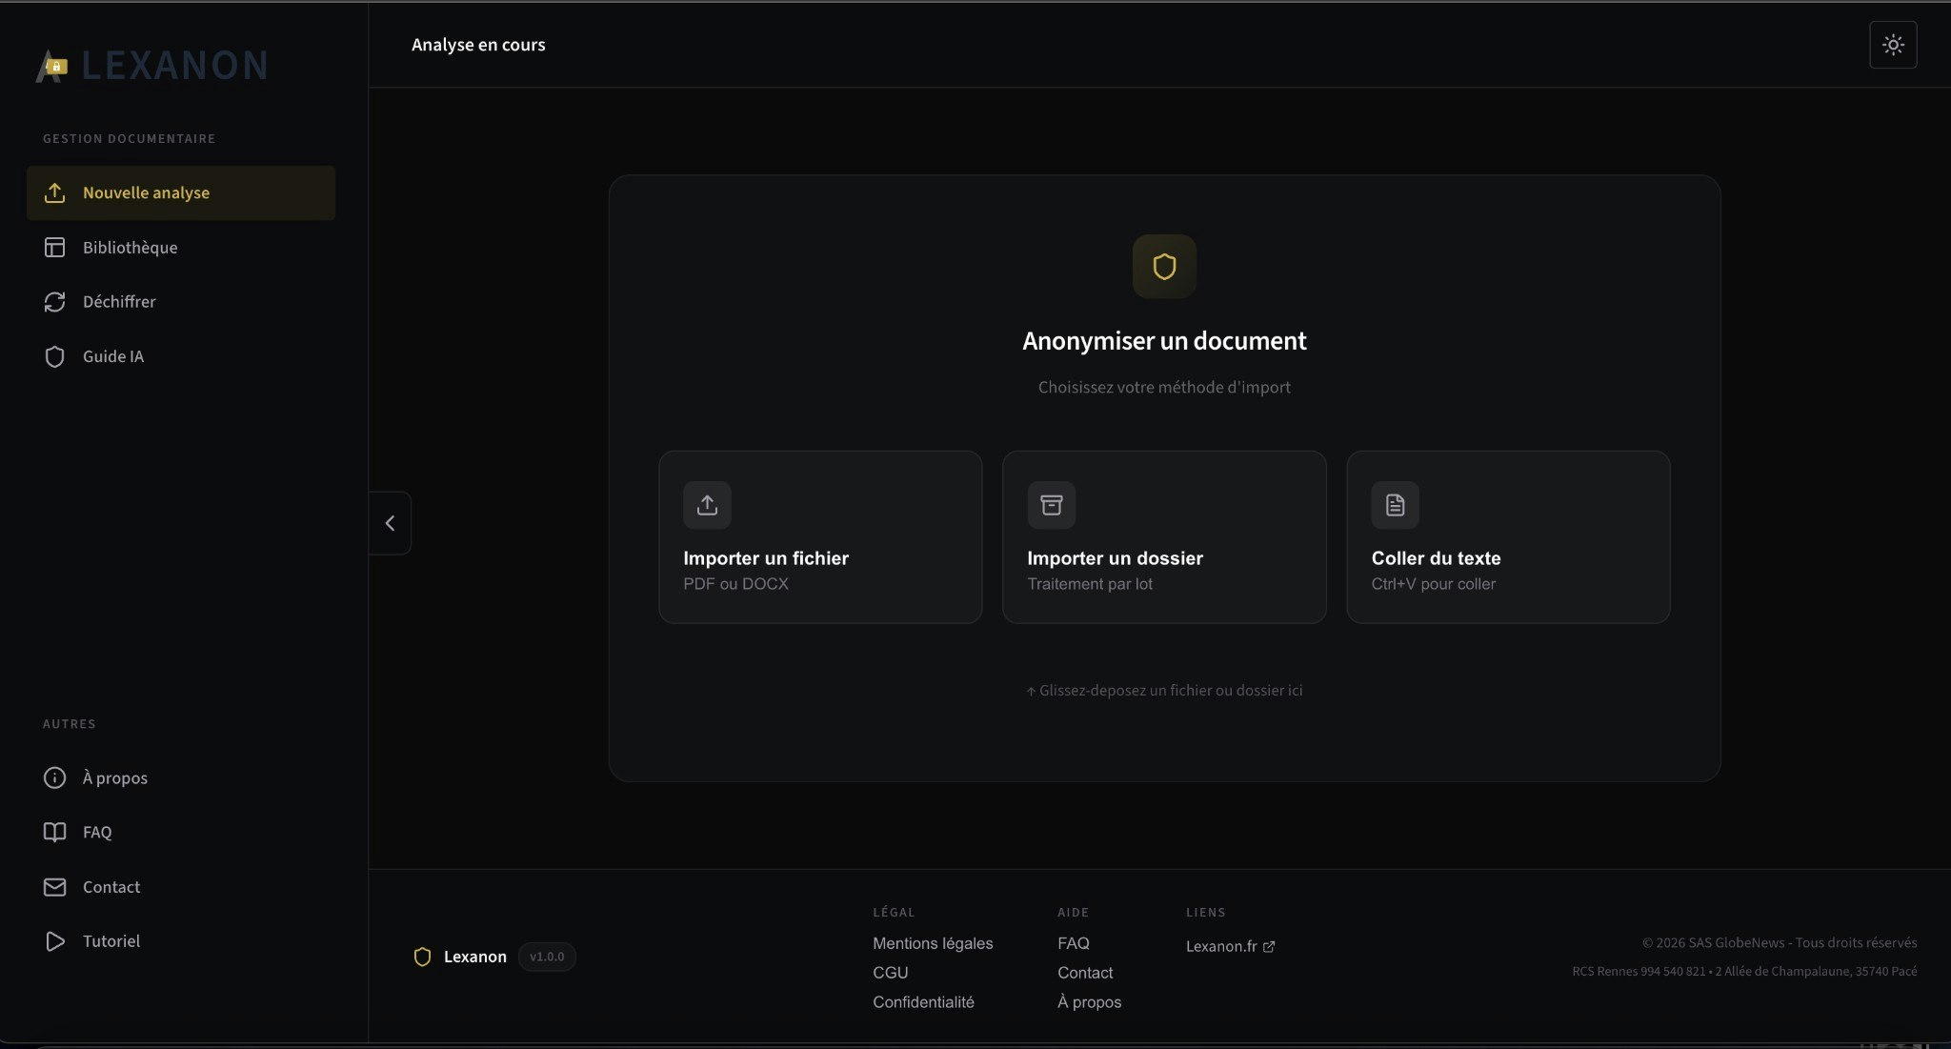Open the Mentions légales link
Screen dimensions: 1951x1049
pyautogui.click(x=933, y=943)
